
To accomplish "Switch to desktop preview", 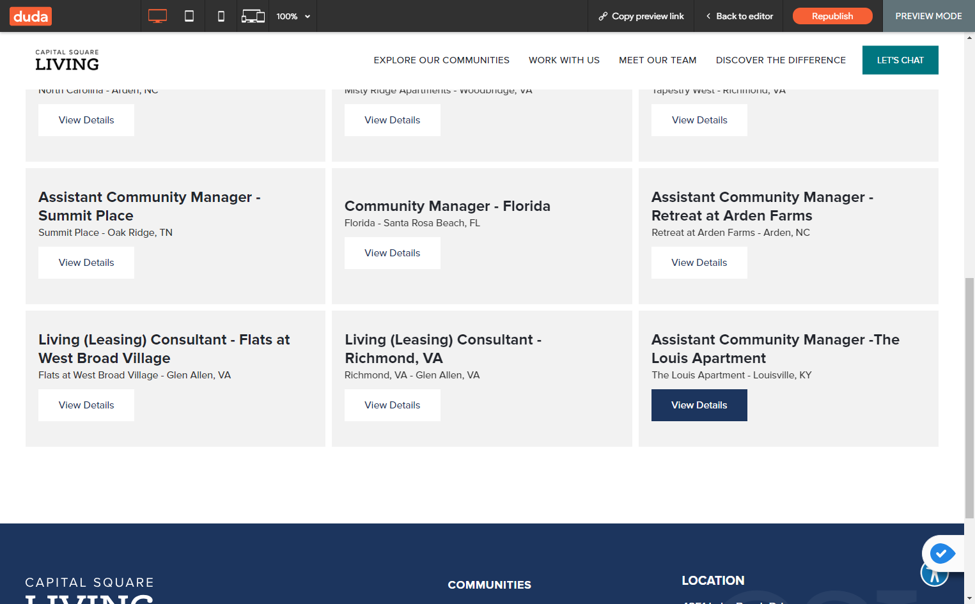I will [x=157, y=16].
